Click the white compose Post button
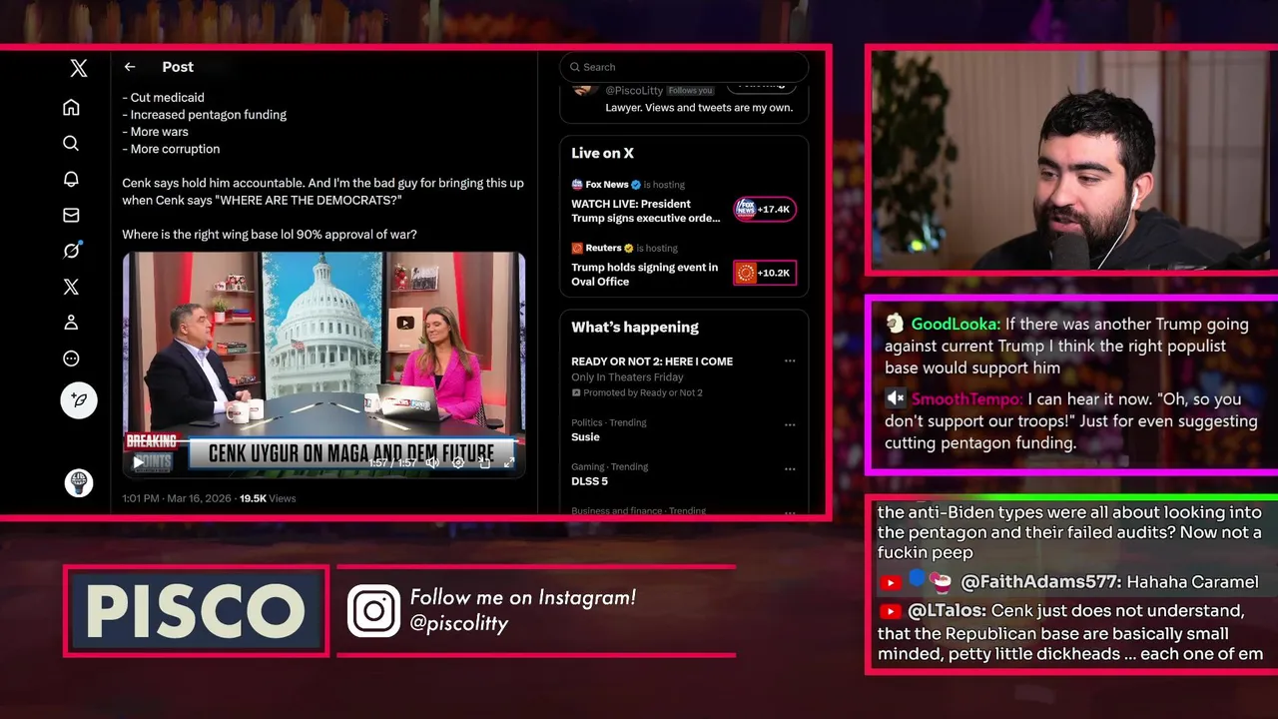The image size is (1278, 719). (79, 400)
